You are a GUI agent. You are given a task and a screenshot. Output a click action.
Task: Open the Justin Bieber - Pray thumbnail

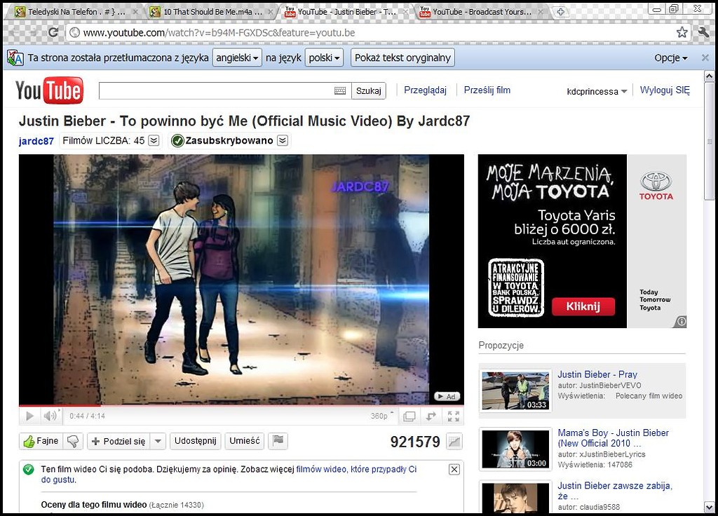pyautogui.click(x=515, y=391)
